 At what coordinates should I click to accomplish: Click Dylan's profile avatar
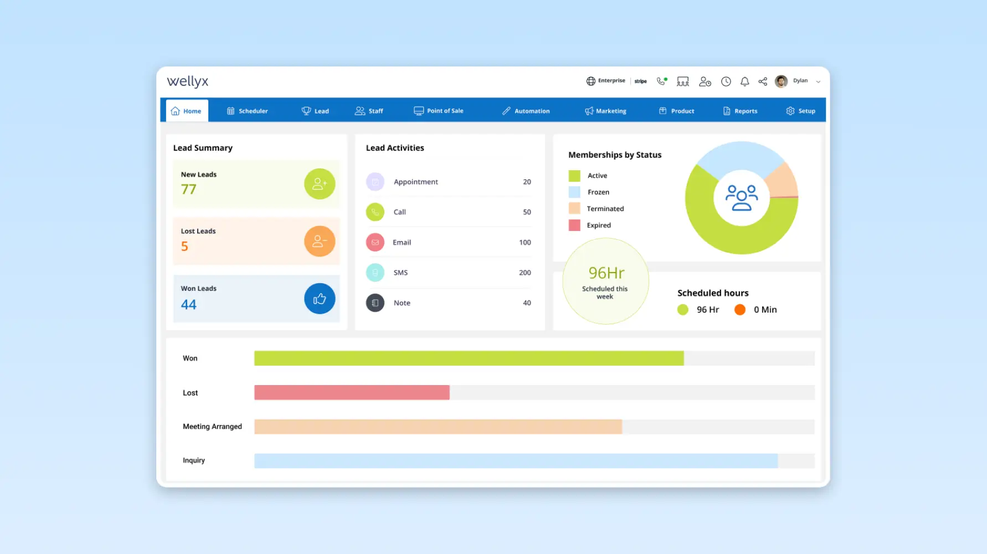coord(782,81)
